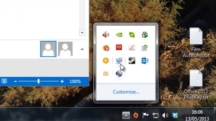Click the computer monitors tray icon under cursor
This screenshot has width=216, height=121.
tap(119, 61)
